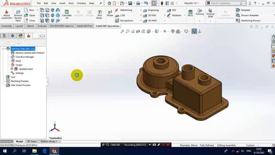Image resolution: width=275 pixels, height=155 pixels.
Task: Open Browse Recent Parts
Action: pyautogui.click(x=18, y=15)
